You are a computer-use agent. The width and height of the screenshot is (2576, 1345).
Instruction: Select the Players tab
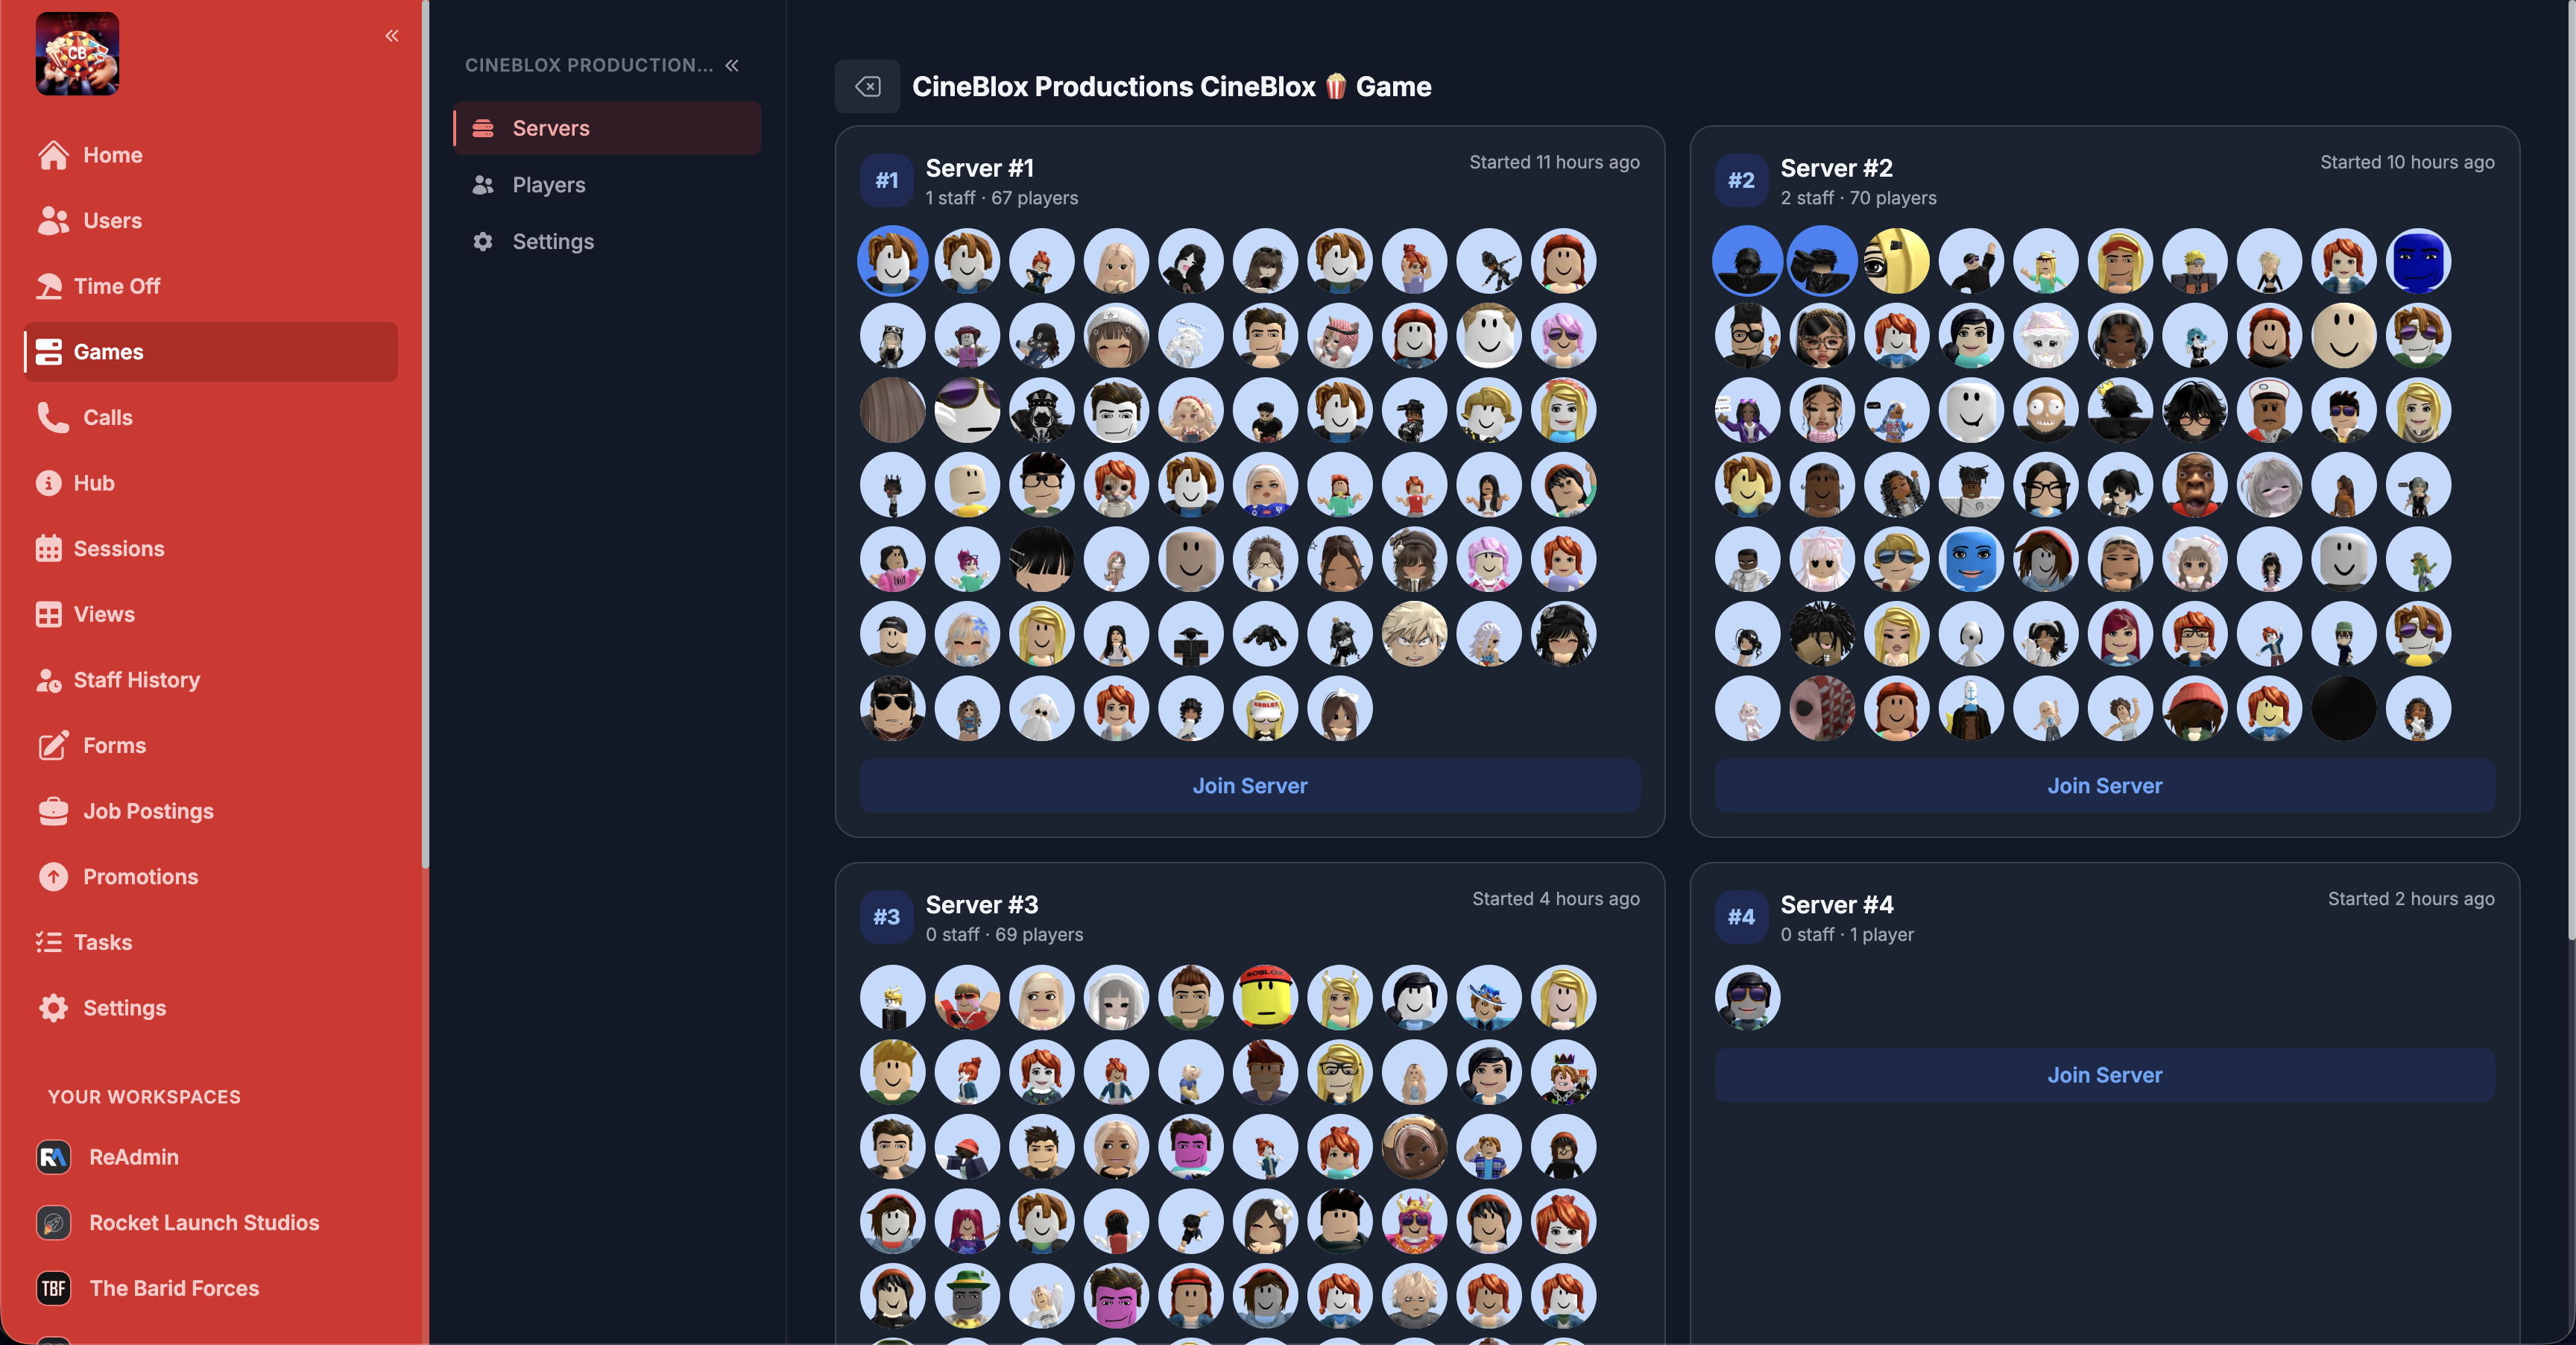[607, 185]
